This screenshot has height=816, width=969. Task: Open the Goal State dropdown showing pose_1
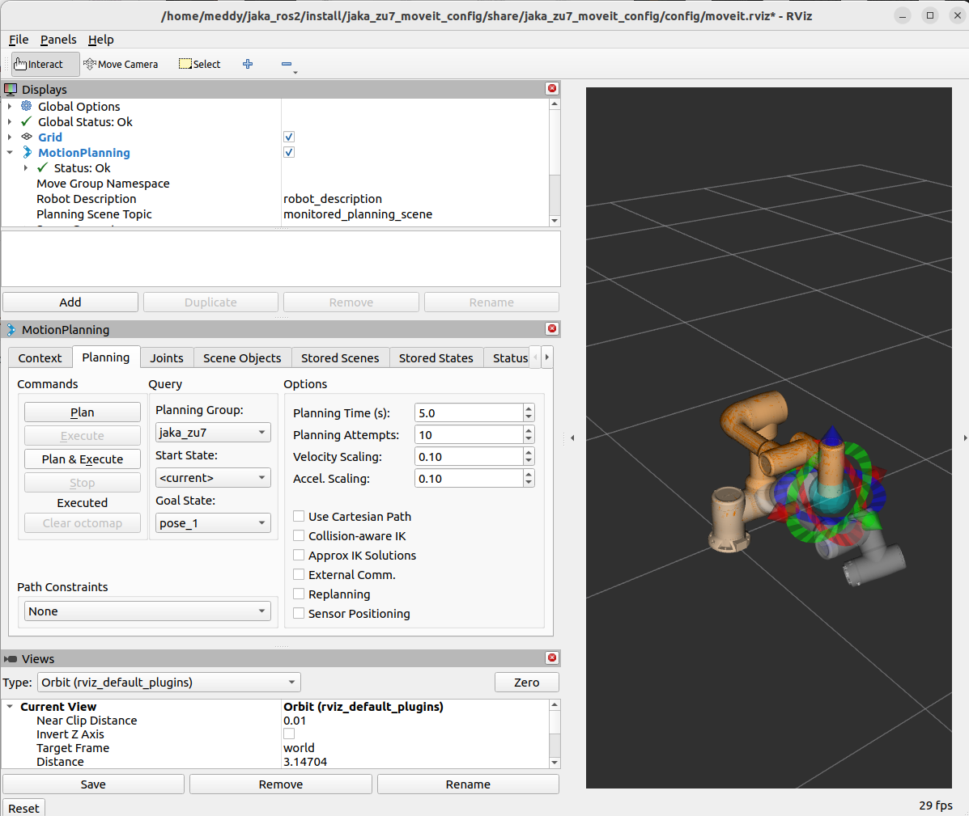pos(212,522)
